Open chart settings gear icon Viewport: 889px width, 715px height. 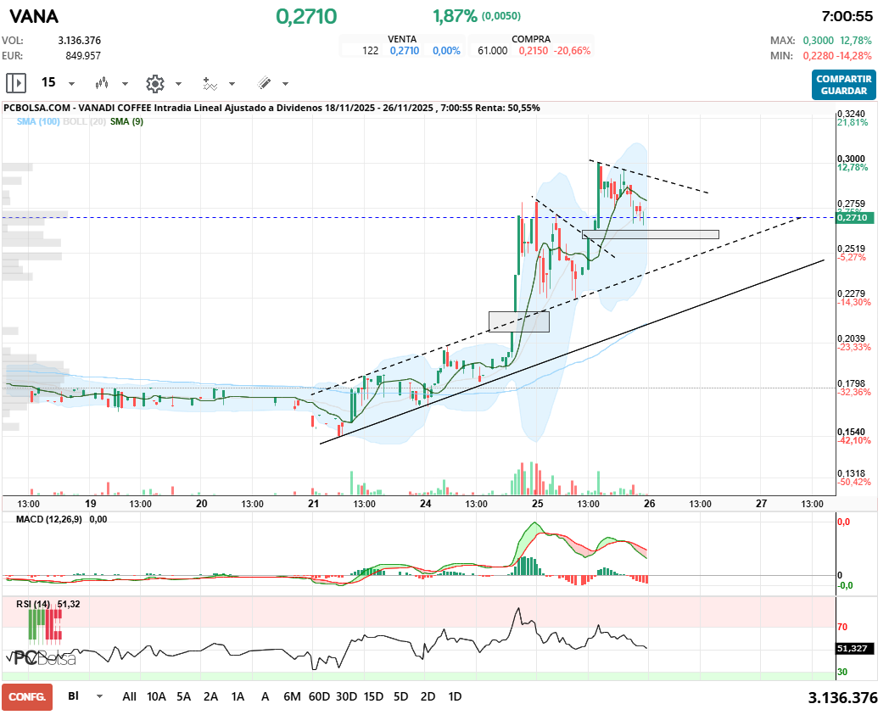click(x=154, y=83)
